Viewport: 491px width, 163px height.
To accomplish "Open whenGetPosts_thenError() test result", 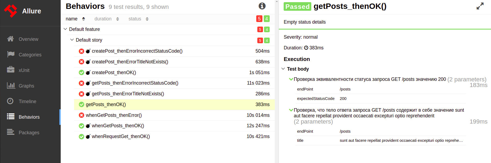I will (174, 115).
